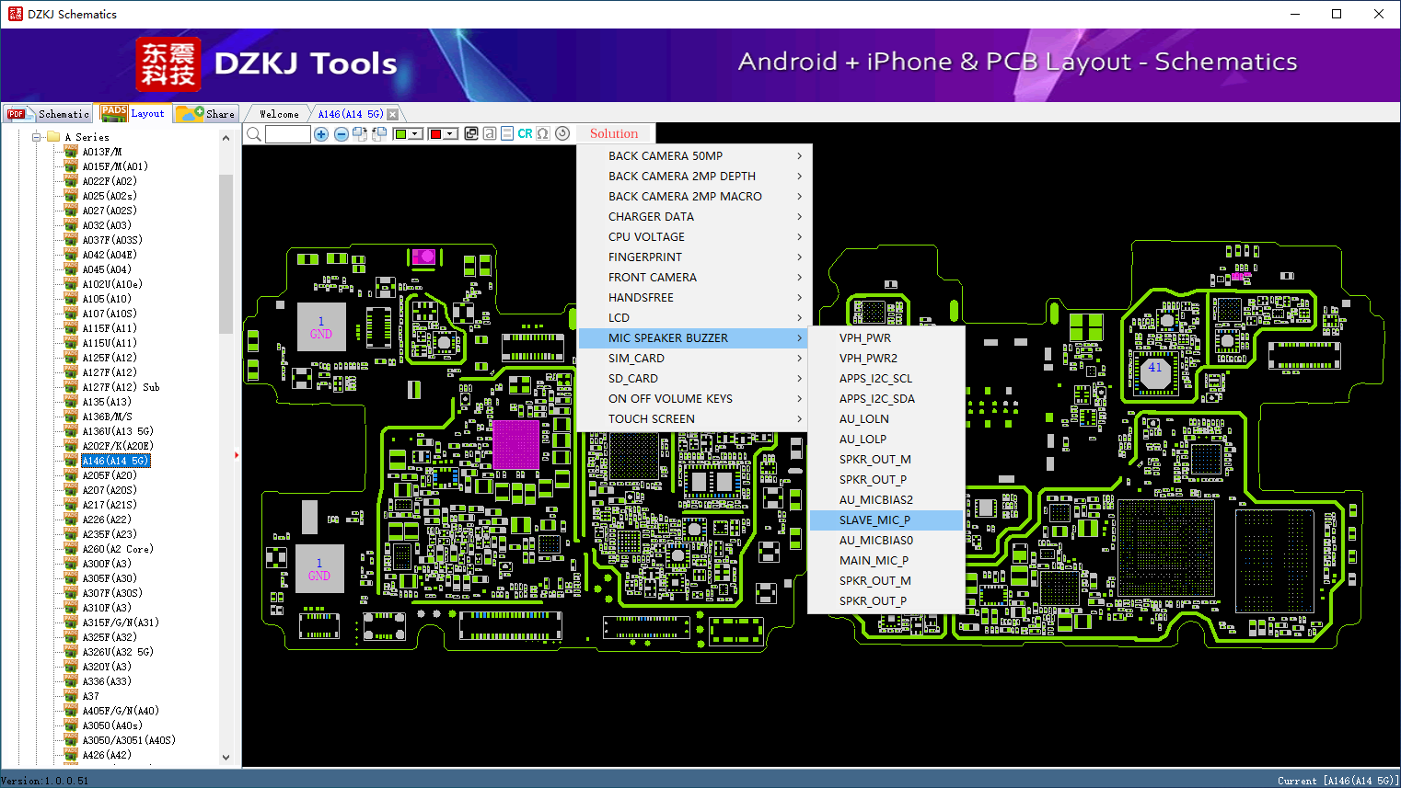The height and width of the screenshot is (788, 1401).
Task: Select A326U(A32 5G) in the model tree
Action: 118,652
